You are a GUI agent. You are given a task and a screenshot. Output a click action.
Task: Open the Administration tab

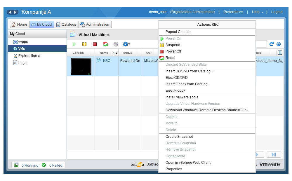pyautogui.click(x=95, y=25)
